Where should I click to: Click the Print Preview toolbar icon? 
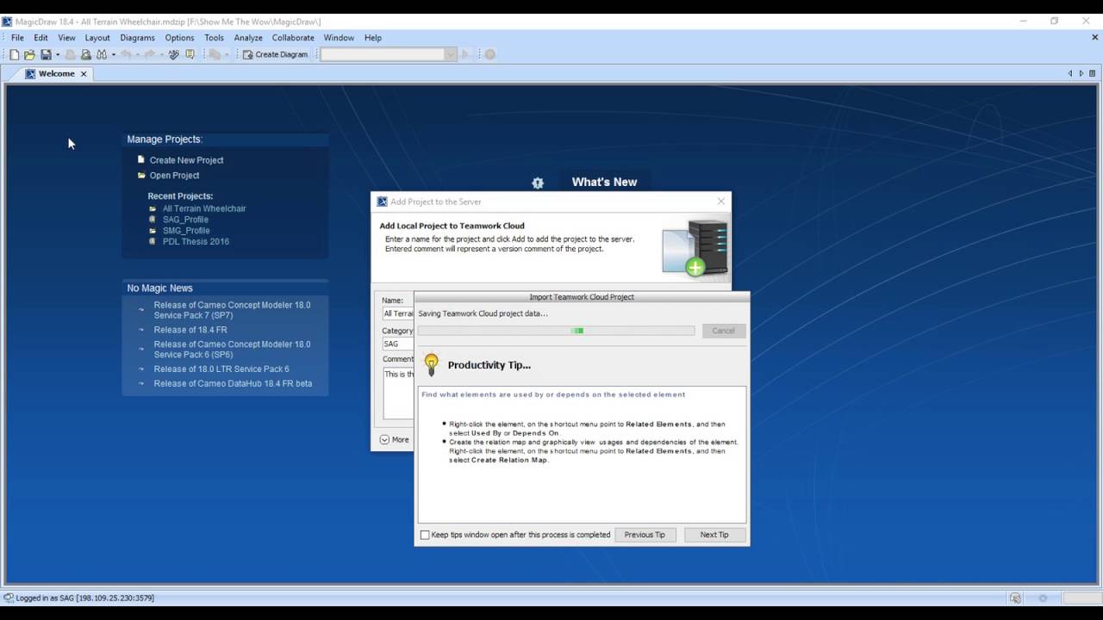[x=86, y=54]
